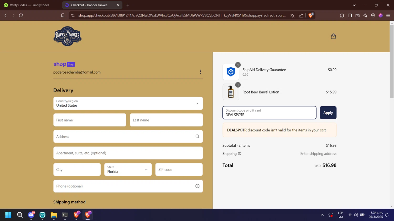This screenshot has height=221, width=394.
Task: Open the terminal app in taskbar
Action: (65, 215)
